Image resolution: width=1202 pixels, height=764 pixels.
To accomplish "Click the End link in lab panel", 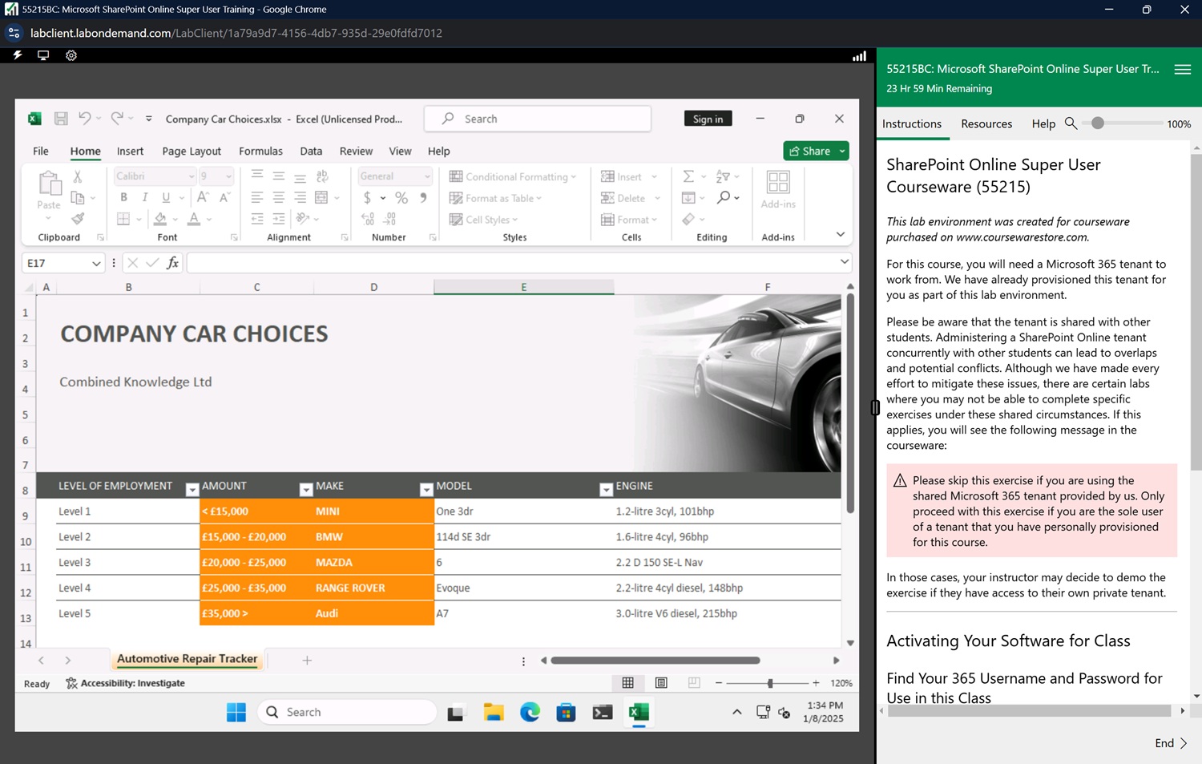I will click(x=1172, y=743).
